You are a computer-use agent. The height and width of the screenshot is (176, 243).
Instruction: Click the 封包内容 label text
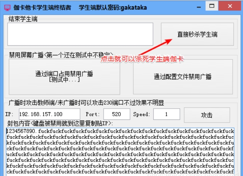coord(60,123)
